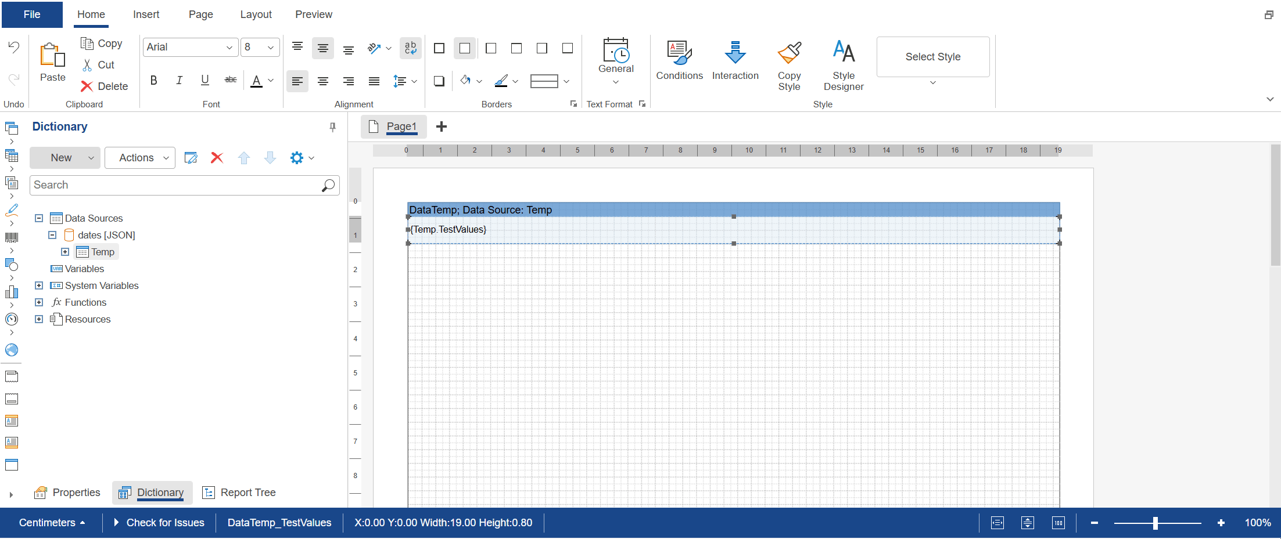The width and height of the screenshot is (1281, 539).
Task: Select the Page1 tab
Action: click(x=394, y=126)
